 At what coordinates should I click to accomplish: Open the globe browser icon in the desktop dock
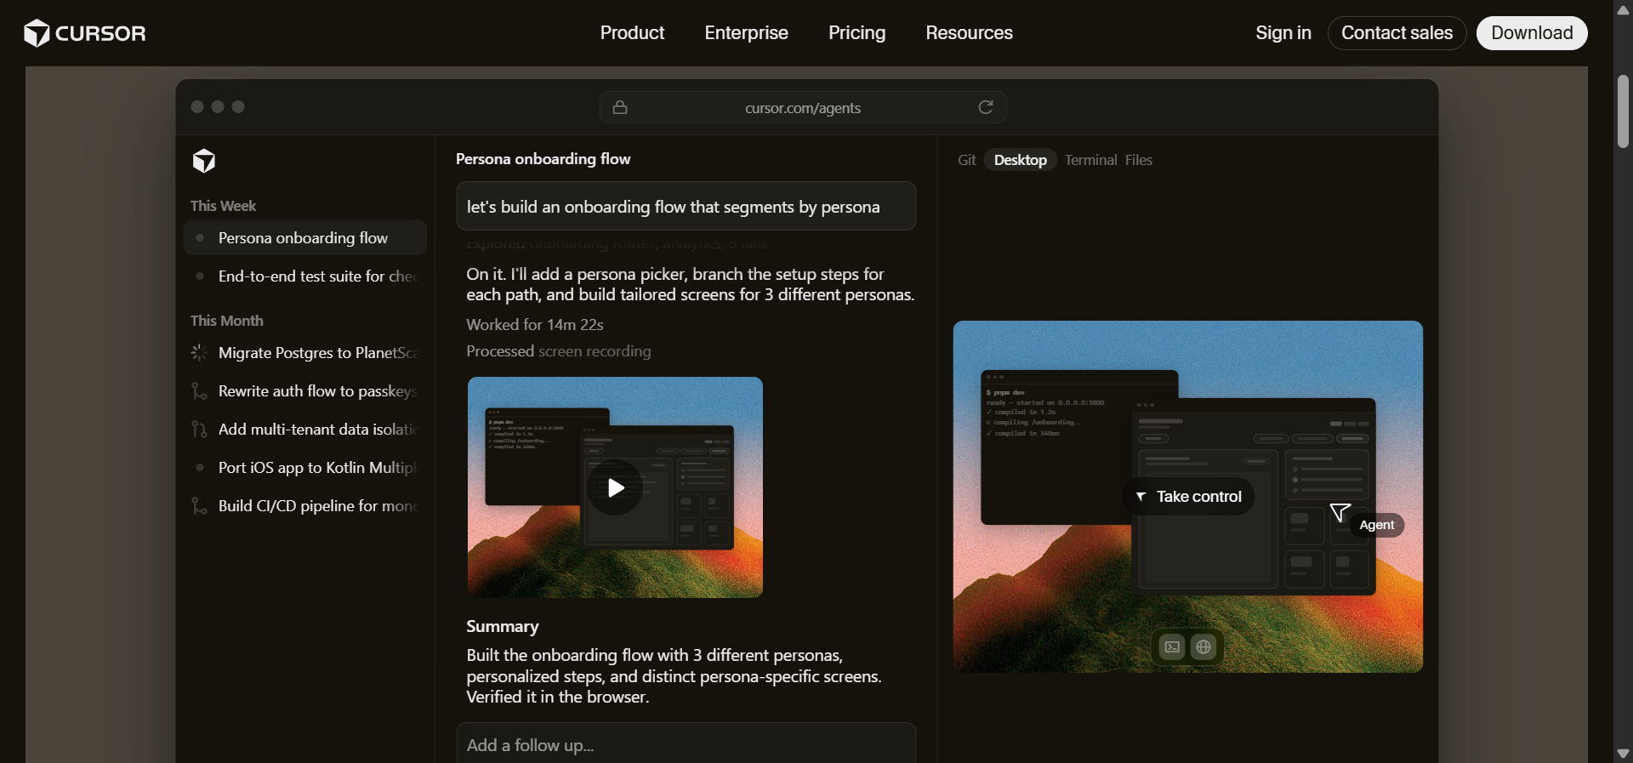coord(1203,647)
